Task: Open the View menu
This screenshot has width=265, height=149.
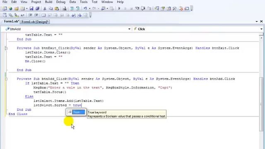Action: pyautogui.click(x=24, y=2)
